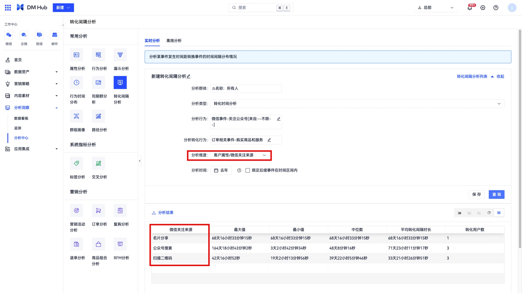Screen dimensions: 522x293
Task: Switch to 离线分析 tab
Action: pos(174,41)
